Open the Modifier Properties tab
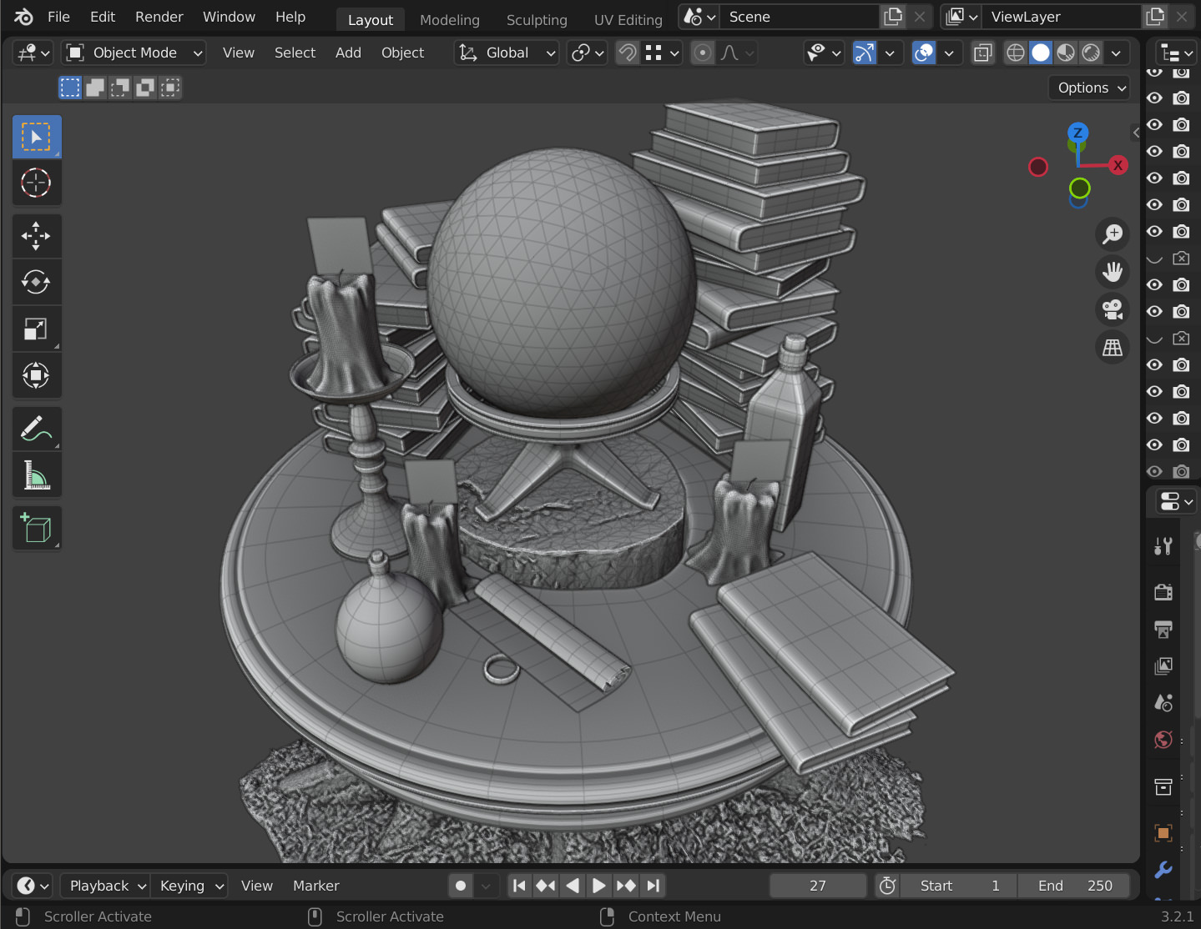Image resolution: width=1201 pixels, height=929 pixels. click(x=1163, y=870)
